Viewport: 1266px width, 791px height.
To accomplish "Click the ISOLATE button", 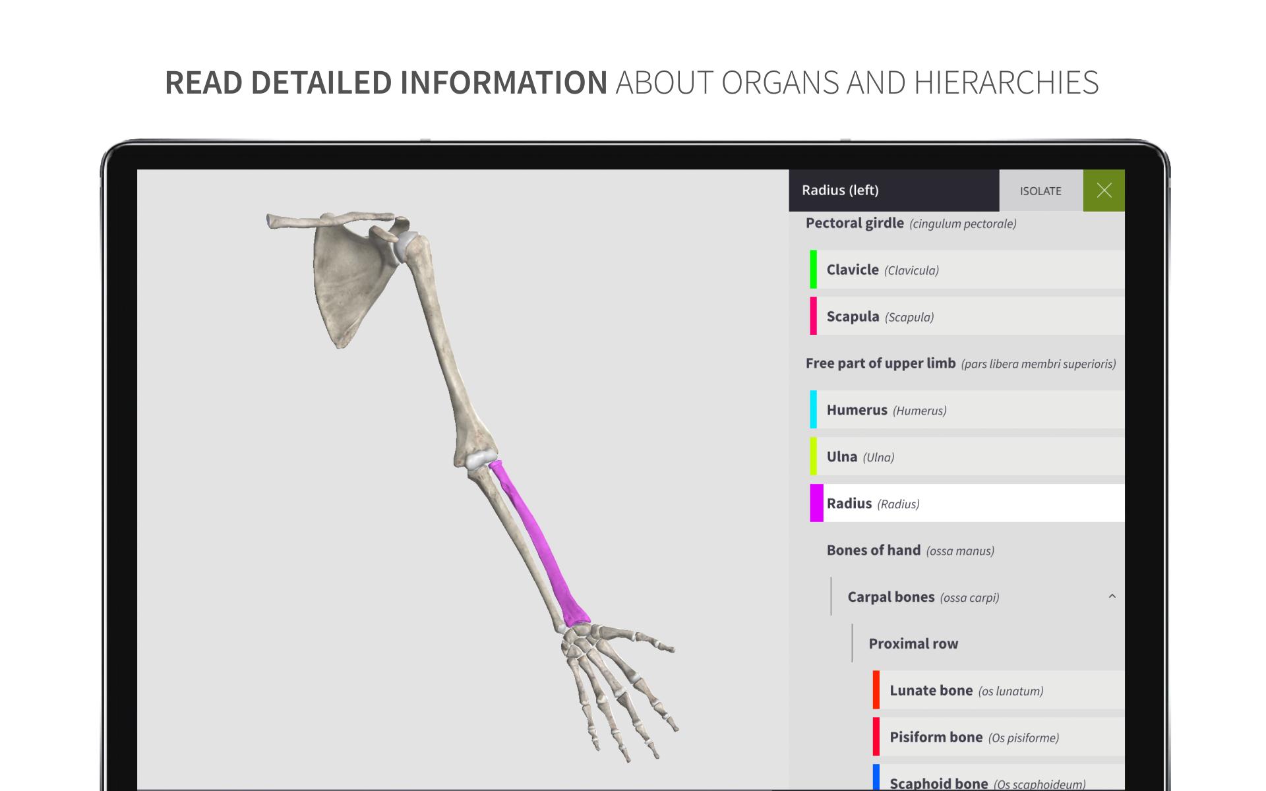I will (x=1040, y=190).
